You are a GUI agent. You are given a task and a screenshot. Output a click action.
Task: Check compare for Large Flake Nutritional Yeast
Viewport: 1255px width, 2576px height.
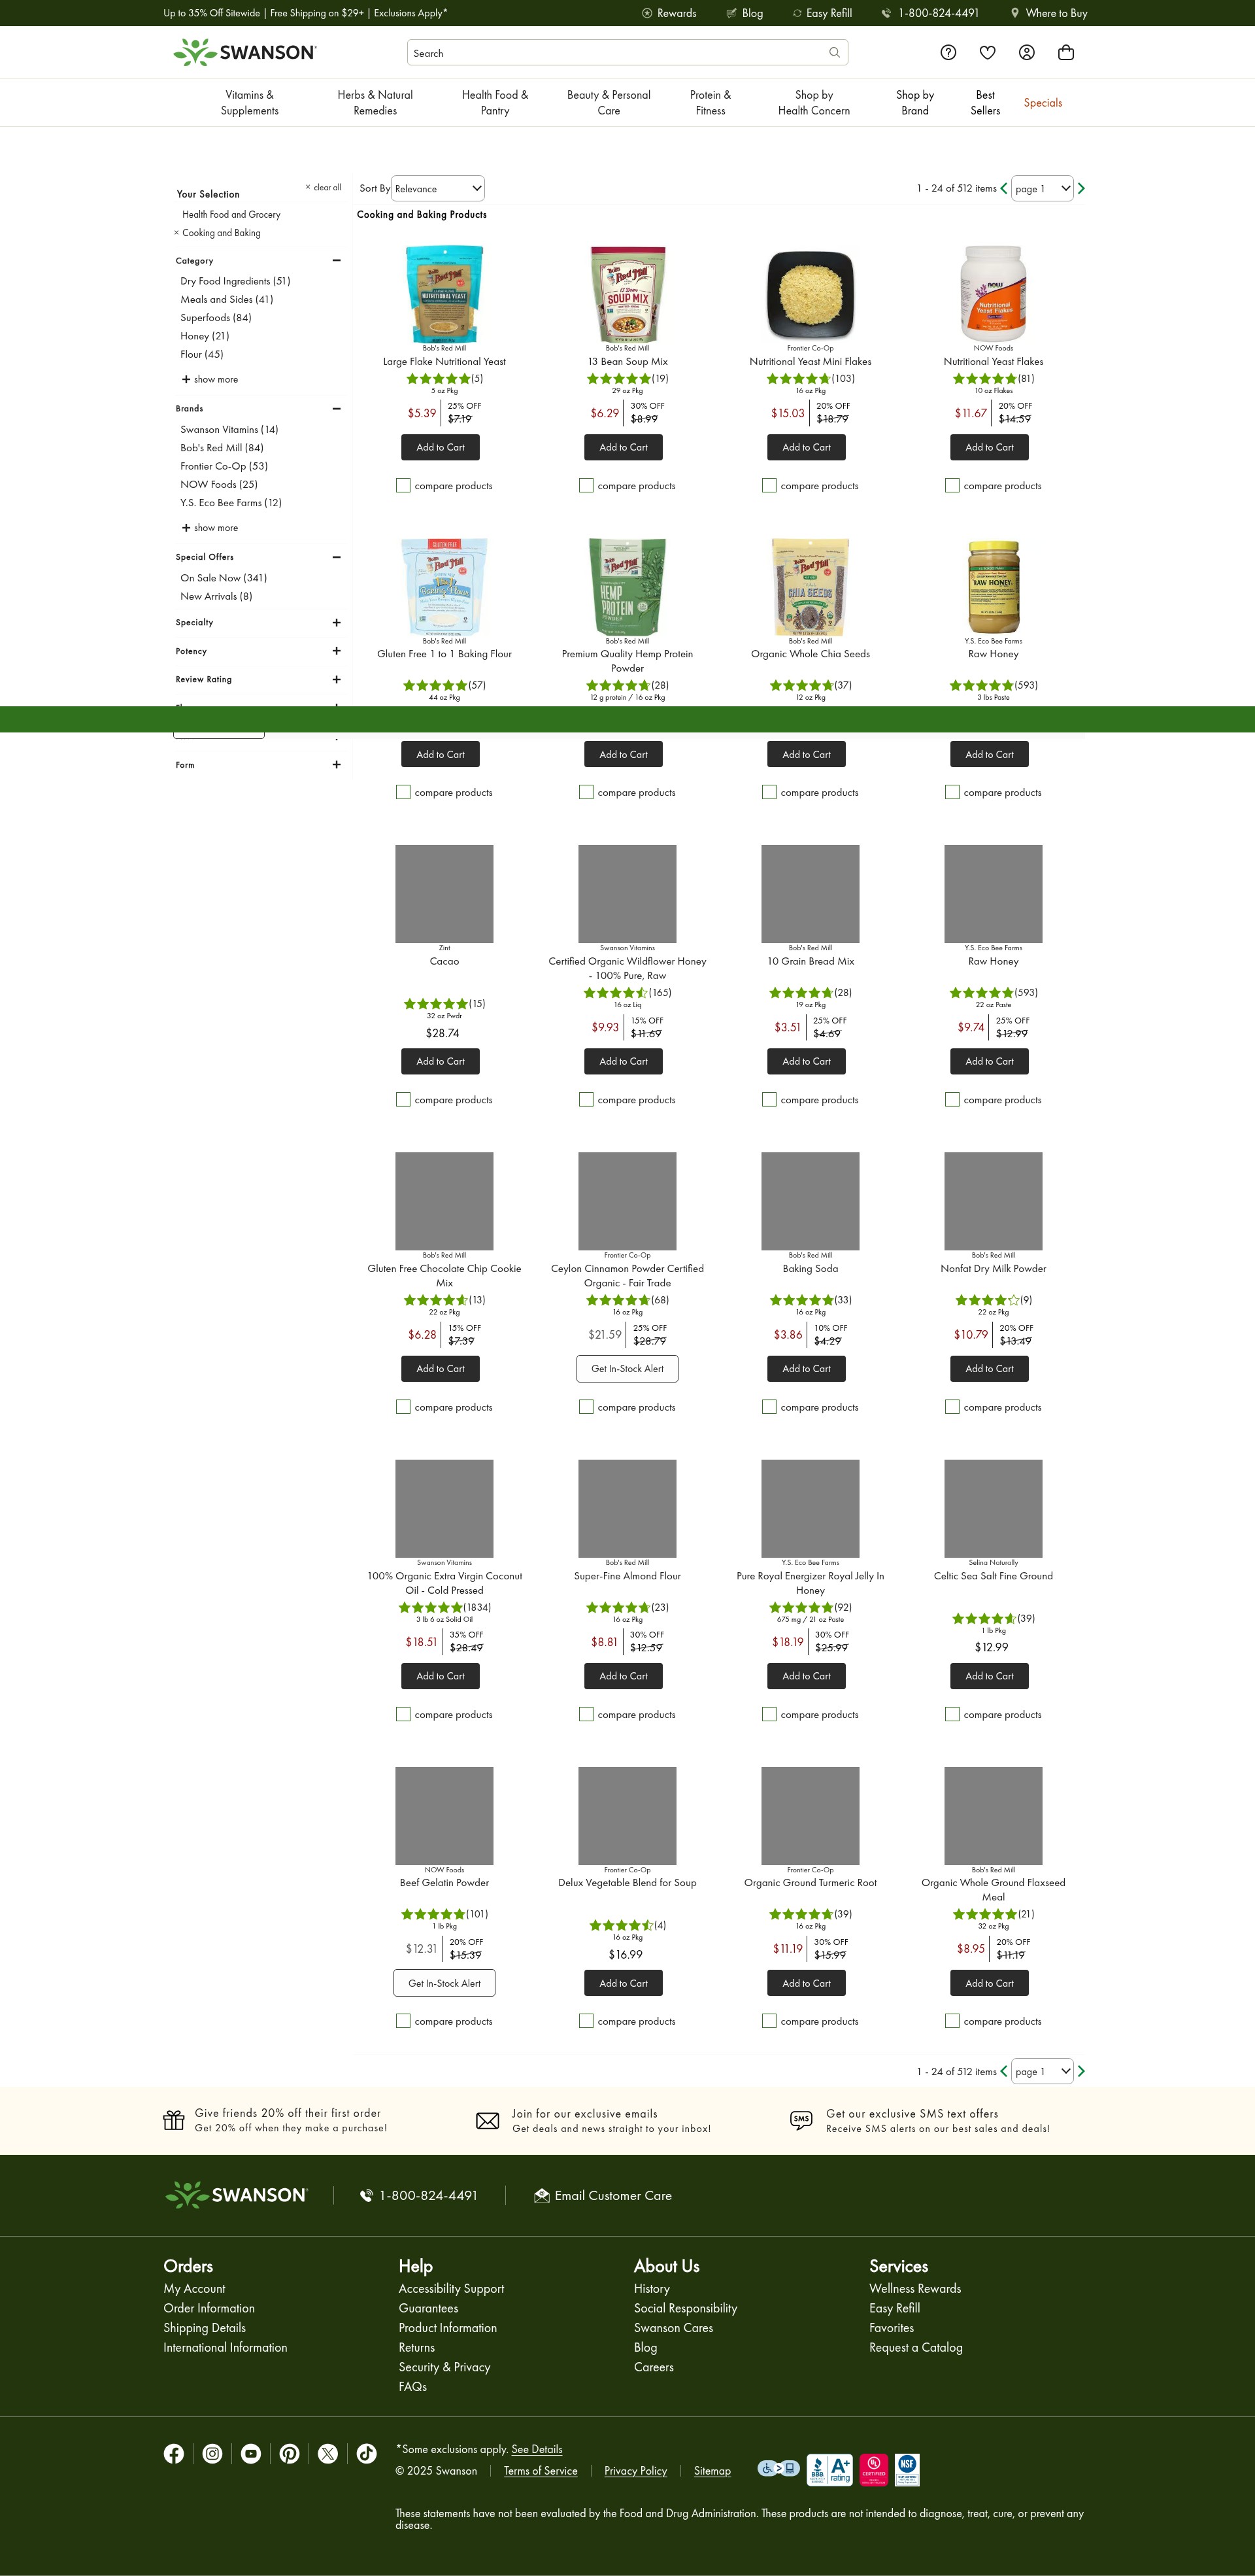(404, 485)
